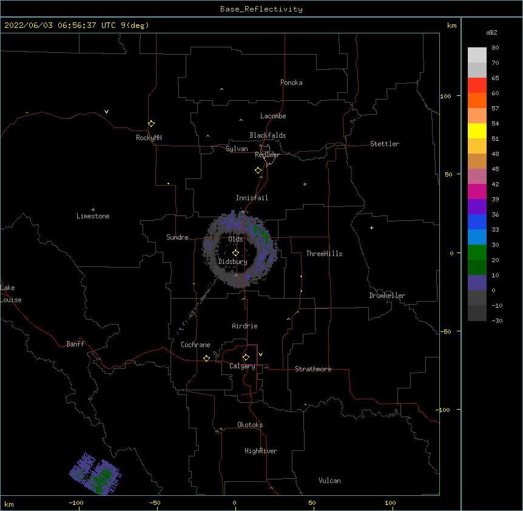The height and width of the screenshot is (511, 523).
Task: Click the RockyMH label
Action: (149, 138)
